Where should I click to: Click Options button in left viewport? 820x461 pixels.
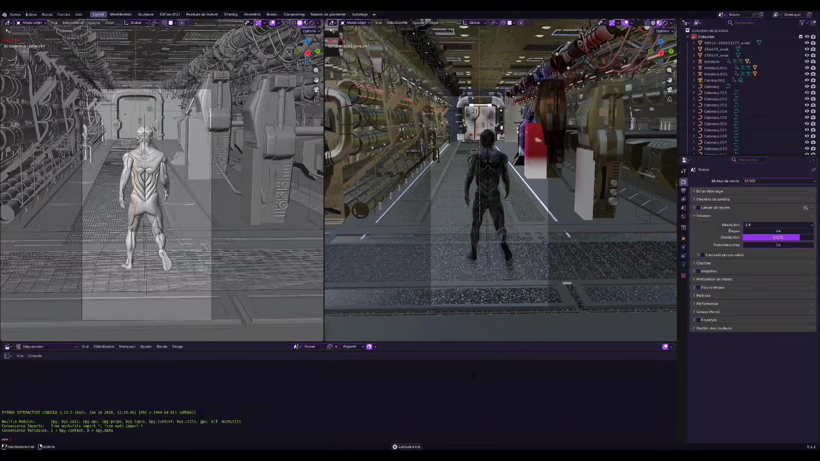pos(310,31)
